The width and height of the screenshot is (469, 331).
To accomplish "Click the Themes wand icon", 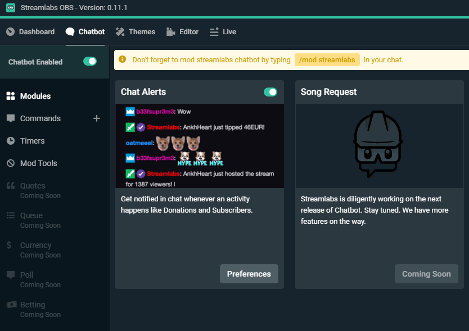I will 120,31.
